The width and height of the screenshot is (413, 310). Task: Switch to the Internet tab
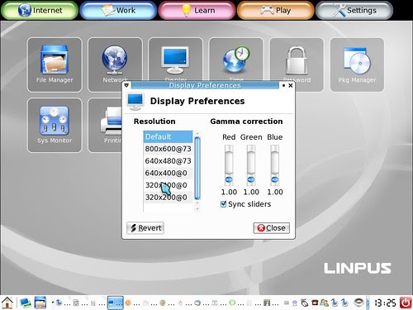click(40, 10)
